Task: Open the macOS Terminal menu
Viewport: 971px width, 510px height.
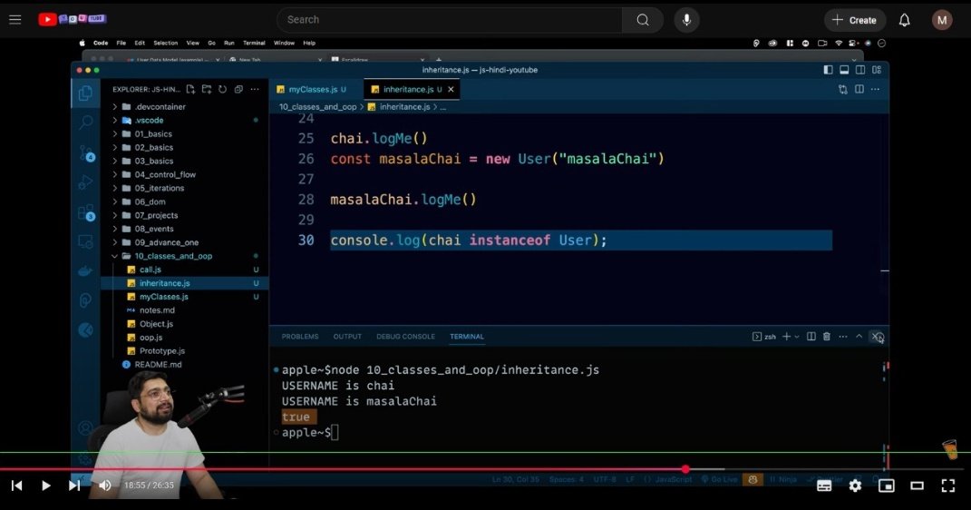Action: click(x=254, y=44)
